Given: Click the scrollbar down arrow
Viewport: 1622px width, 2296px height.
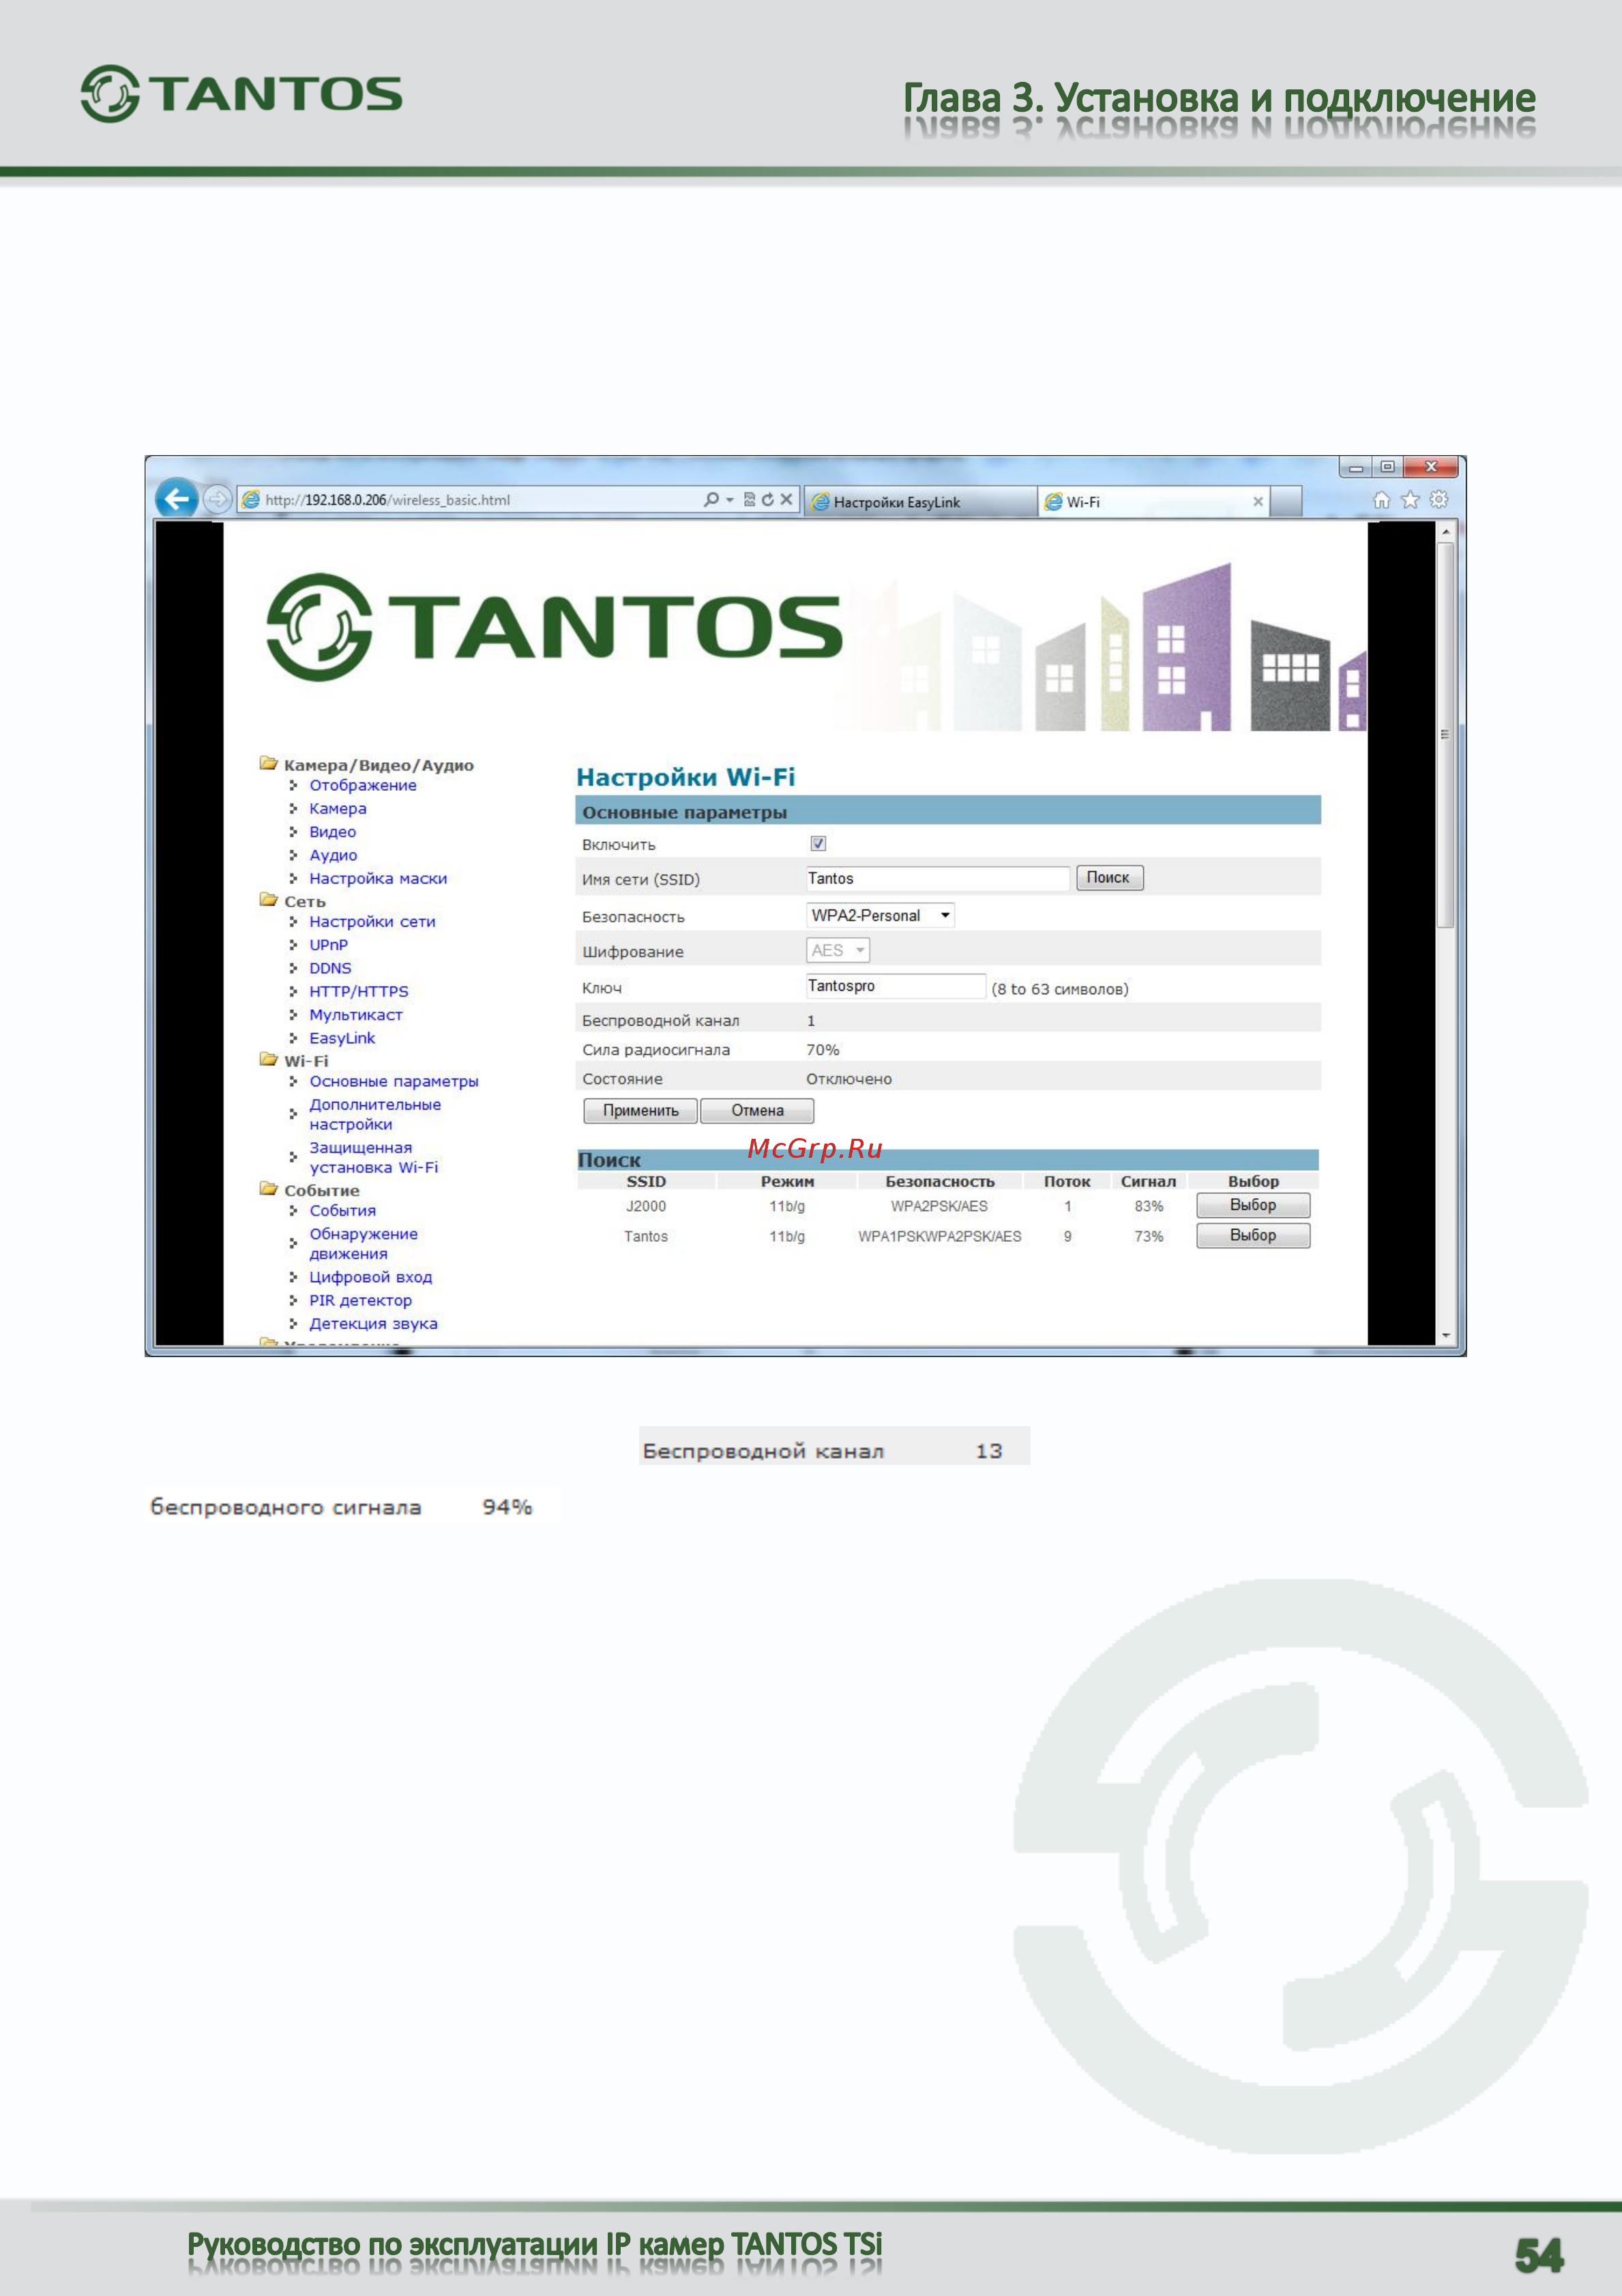Looking at the screenshot, I should tap(1445, 1335).
